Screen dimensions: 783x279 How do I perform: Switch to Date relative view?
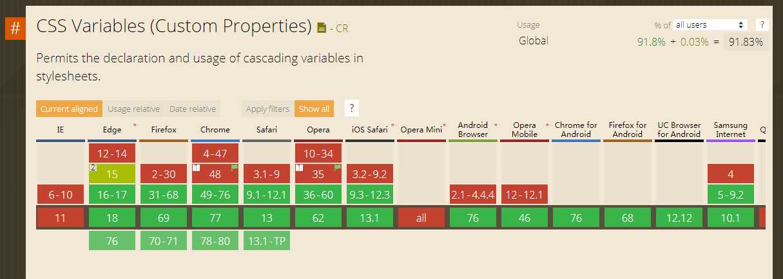(193, 109)
